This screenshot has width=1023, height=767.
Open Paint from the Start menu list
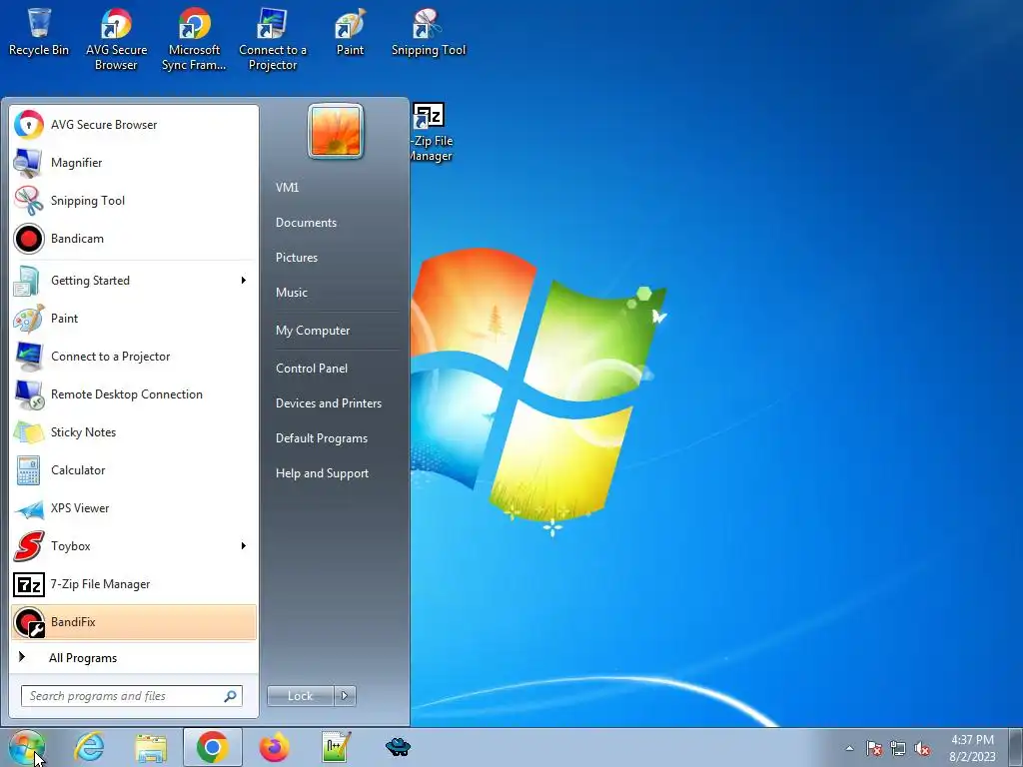click(134, 319)
